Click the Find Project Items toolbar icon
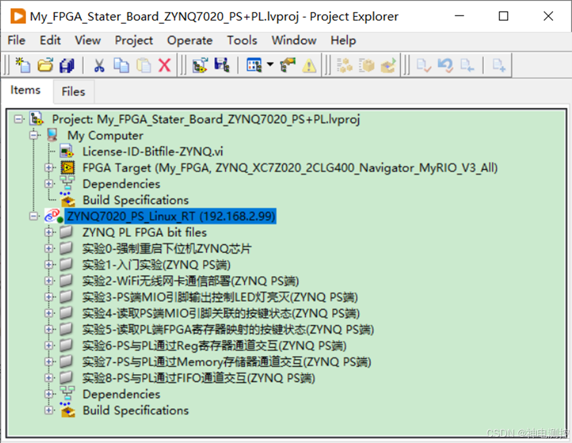Viewport: 572px width, 443px height. click(200, 65)
